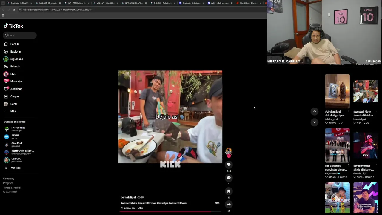382x215 pixels.
Task: Switch to BOS - ORL browser tab
Action: [48, 3]
